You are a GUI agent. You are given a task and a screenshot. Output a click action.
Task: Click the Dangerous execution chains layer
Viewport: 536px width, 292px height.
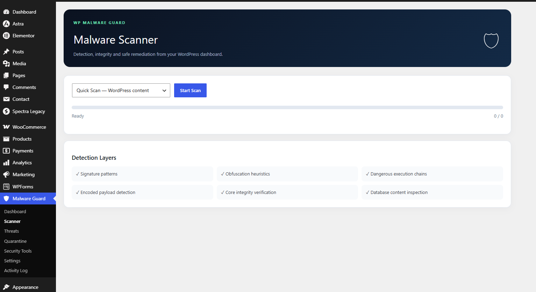pos(432,174)
